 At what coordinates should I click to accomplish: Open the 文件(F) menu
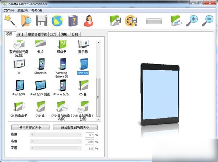(9, 11)
